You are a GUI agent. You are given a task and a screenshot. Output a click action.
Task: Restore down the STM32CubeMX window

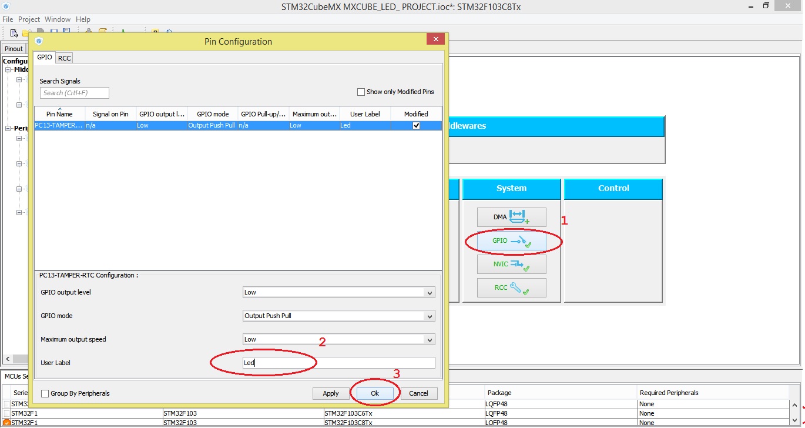point(766,6)
